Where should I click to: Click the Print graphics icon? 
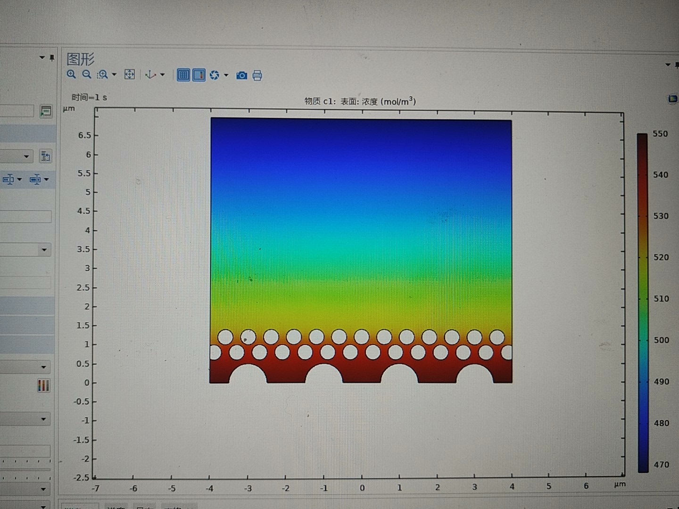257,75
